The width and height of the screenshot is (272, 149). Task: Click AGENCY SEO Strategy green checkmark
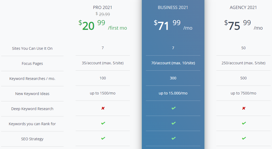(244, 138)
